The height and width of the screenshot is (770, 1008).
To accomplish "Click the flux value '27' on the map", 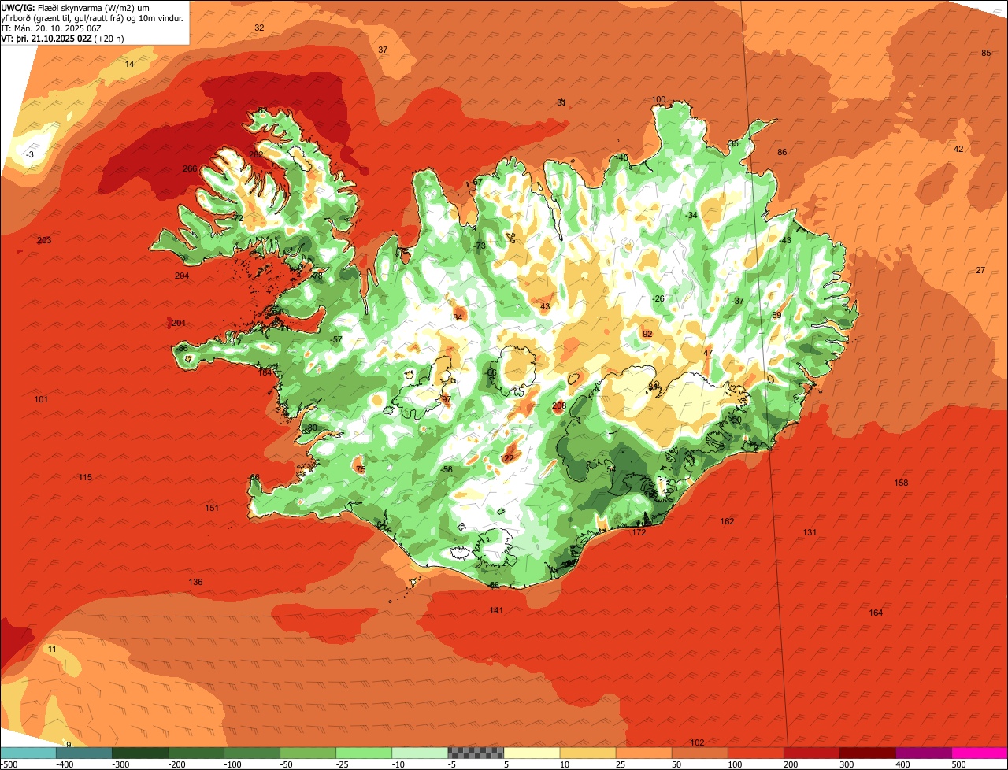I will 980,270.
